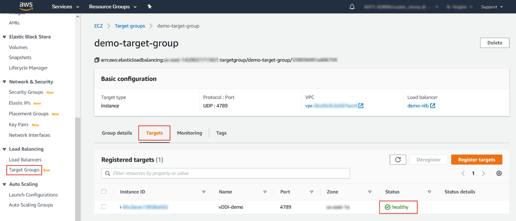Click the external link icon beside demo-nlb
Screen dimensions: 516x221
pos(433,106)
